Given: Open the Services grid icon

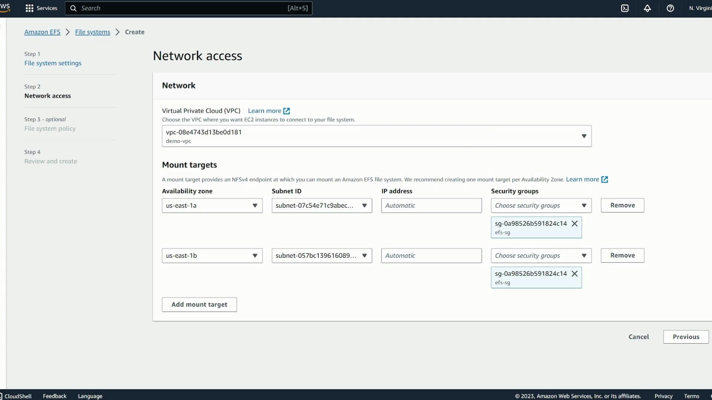Looking at the screenshot, I should pyautogui.click(x=29, y=8).
